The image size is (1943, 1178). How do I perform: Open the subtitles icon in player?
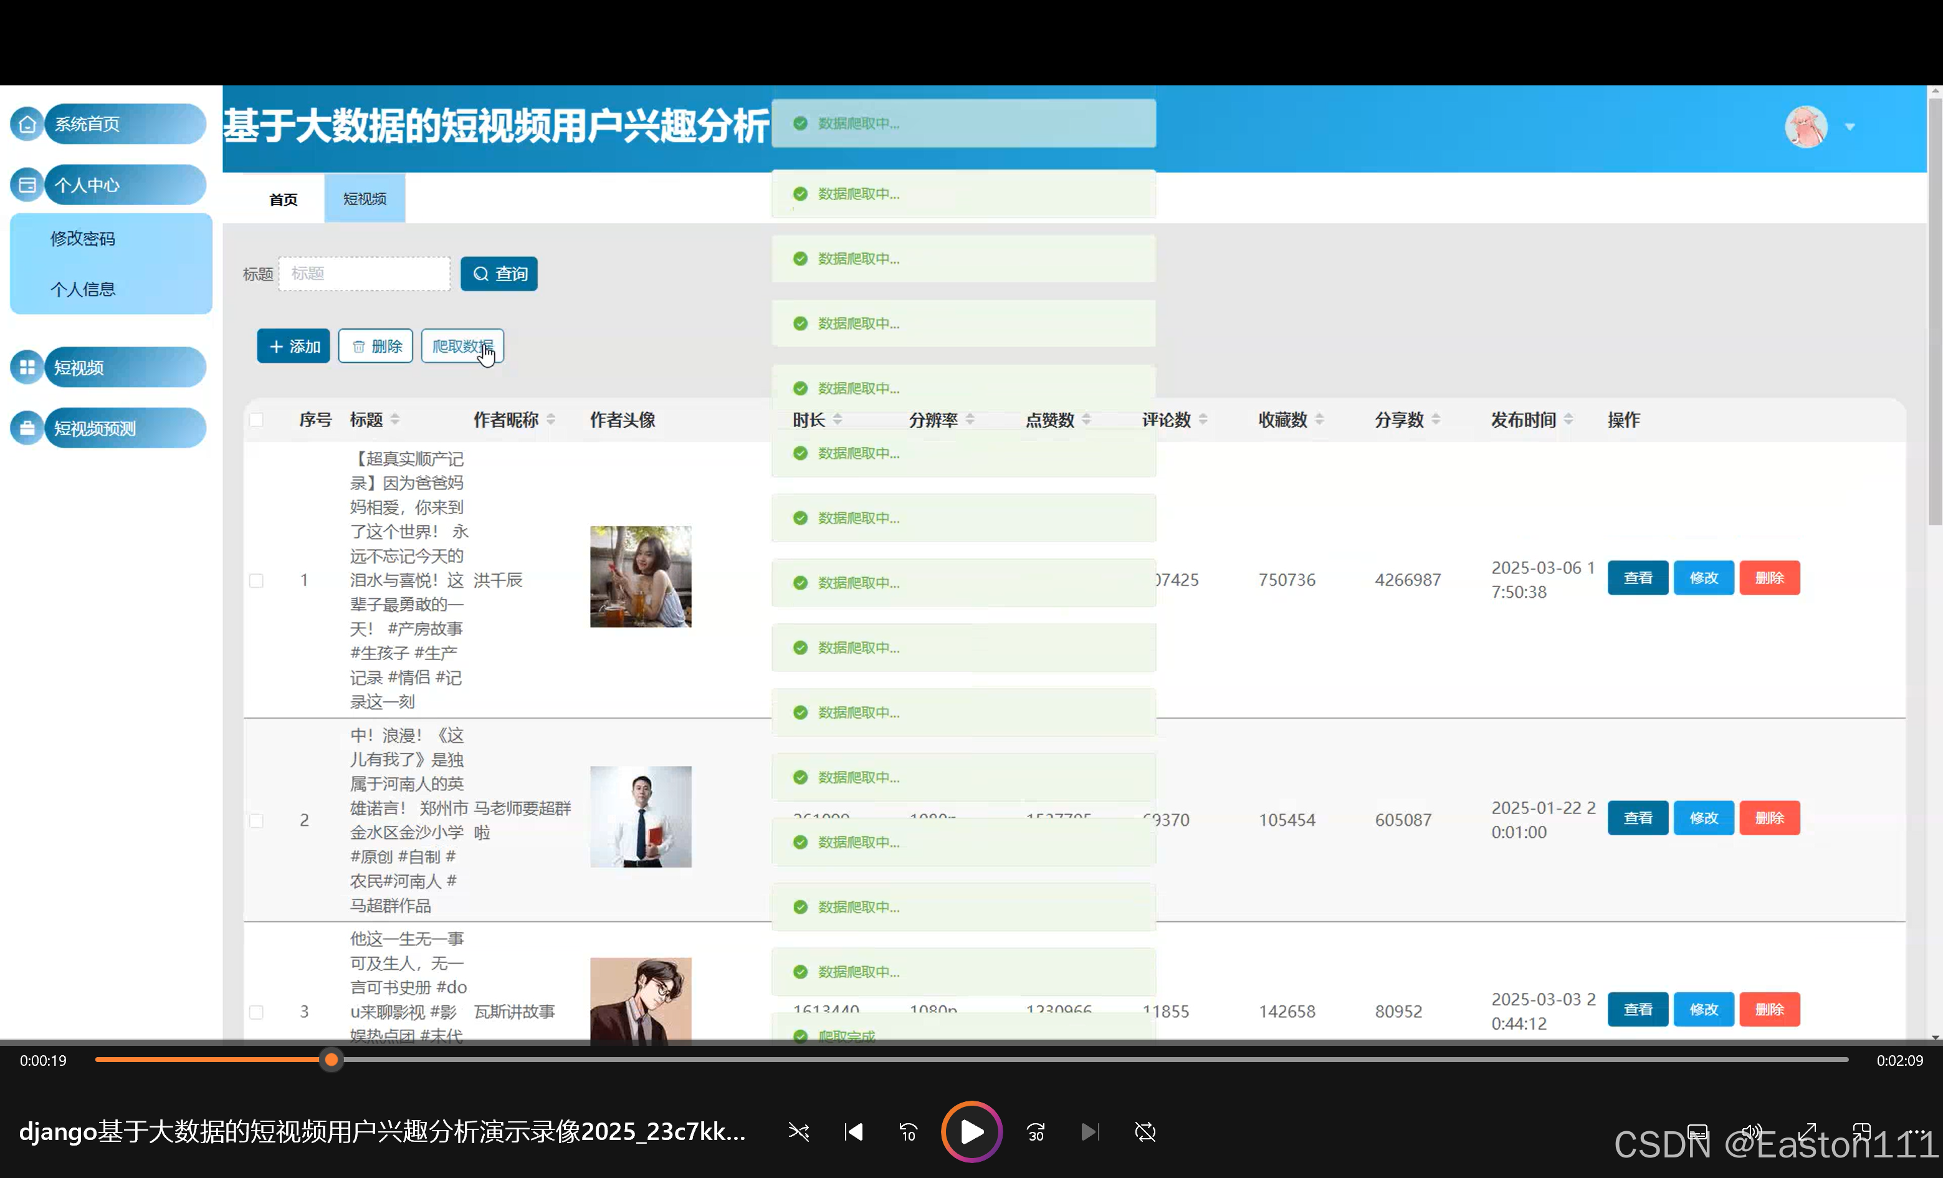click(x=1697, y=1133)
